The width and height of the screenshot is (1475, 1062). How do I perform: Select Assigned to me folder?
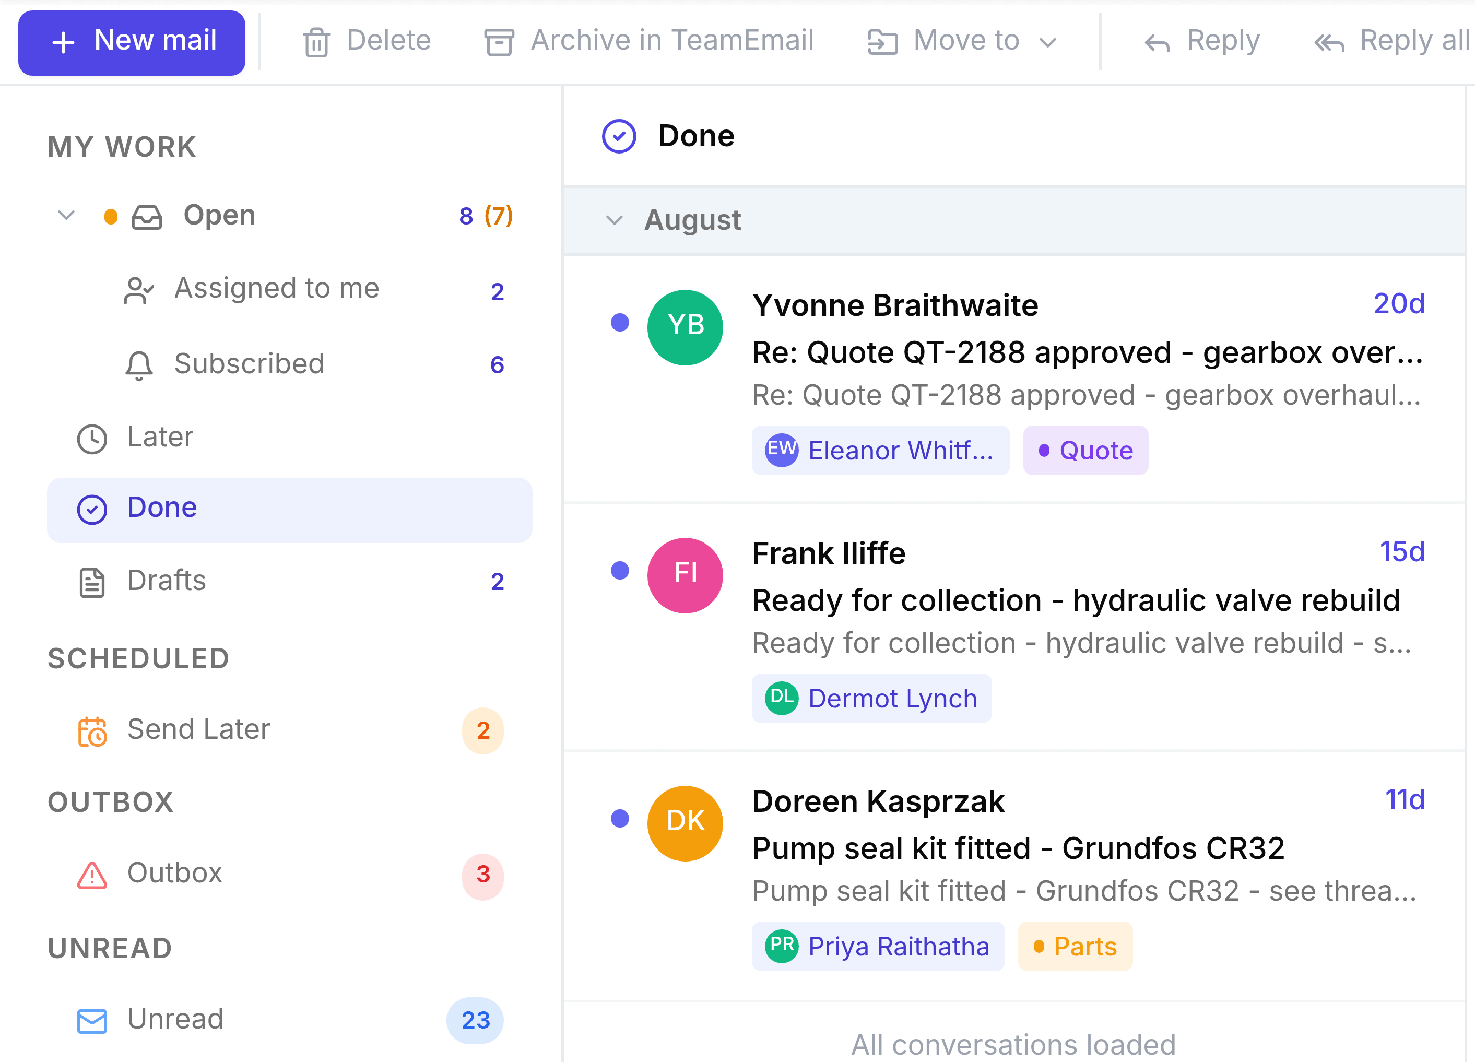click(289, 289)
